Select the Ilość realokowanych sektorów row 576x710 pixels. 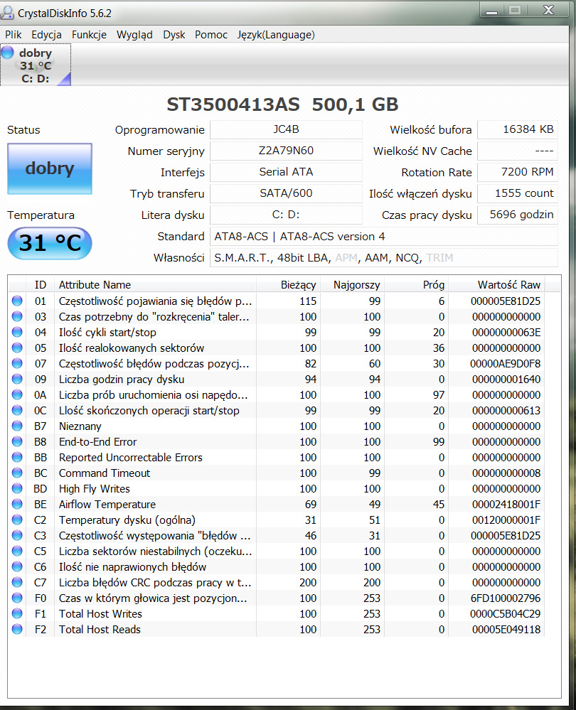(x=277, y=348)
